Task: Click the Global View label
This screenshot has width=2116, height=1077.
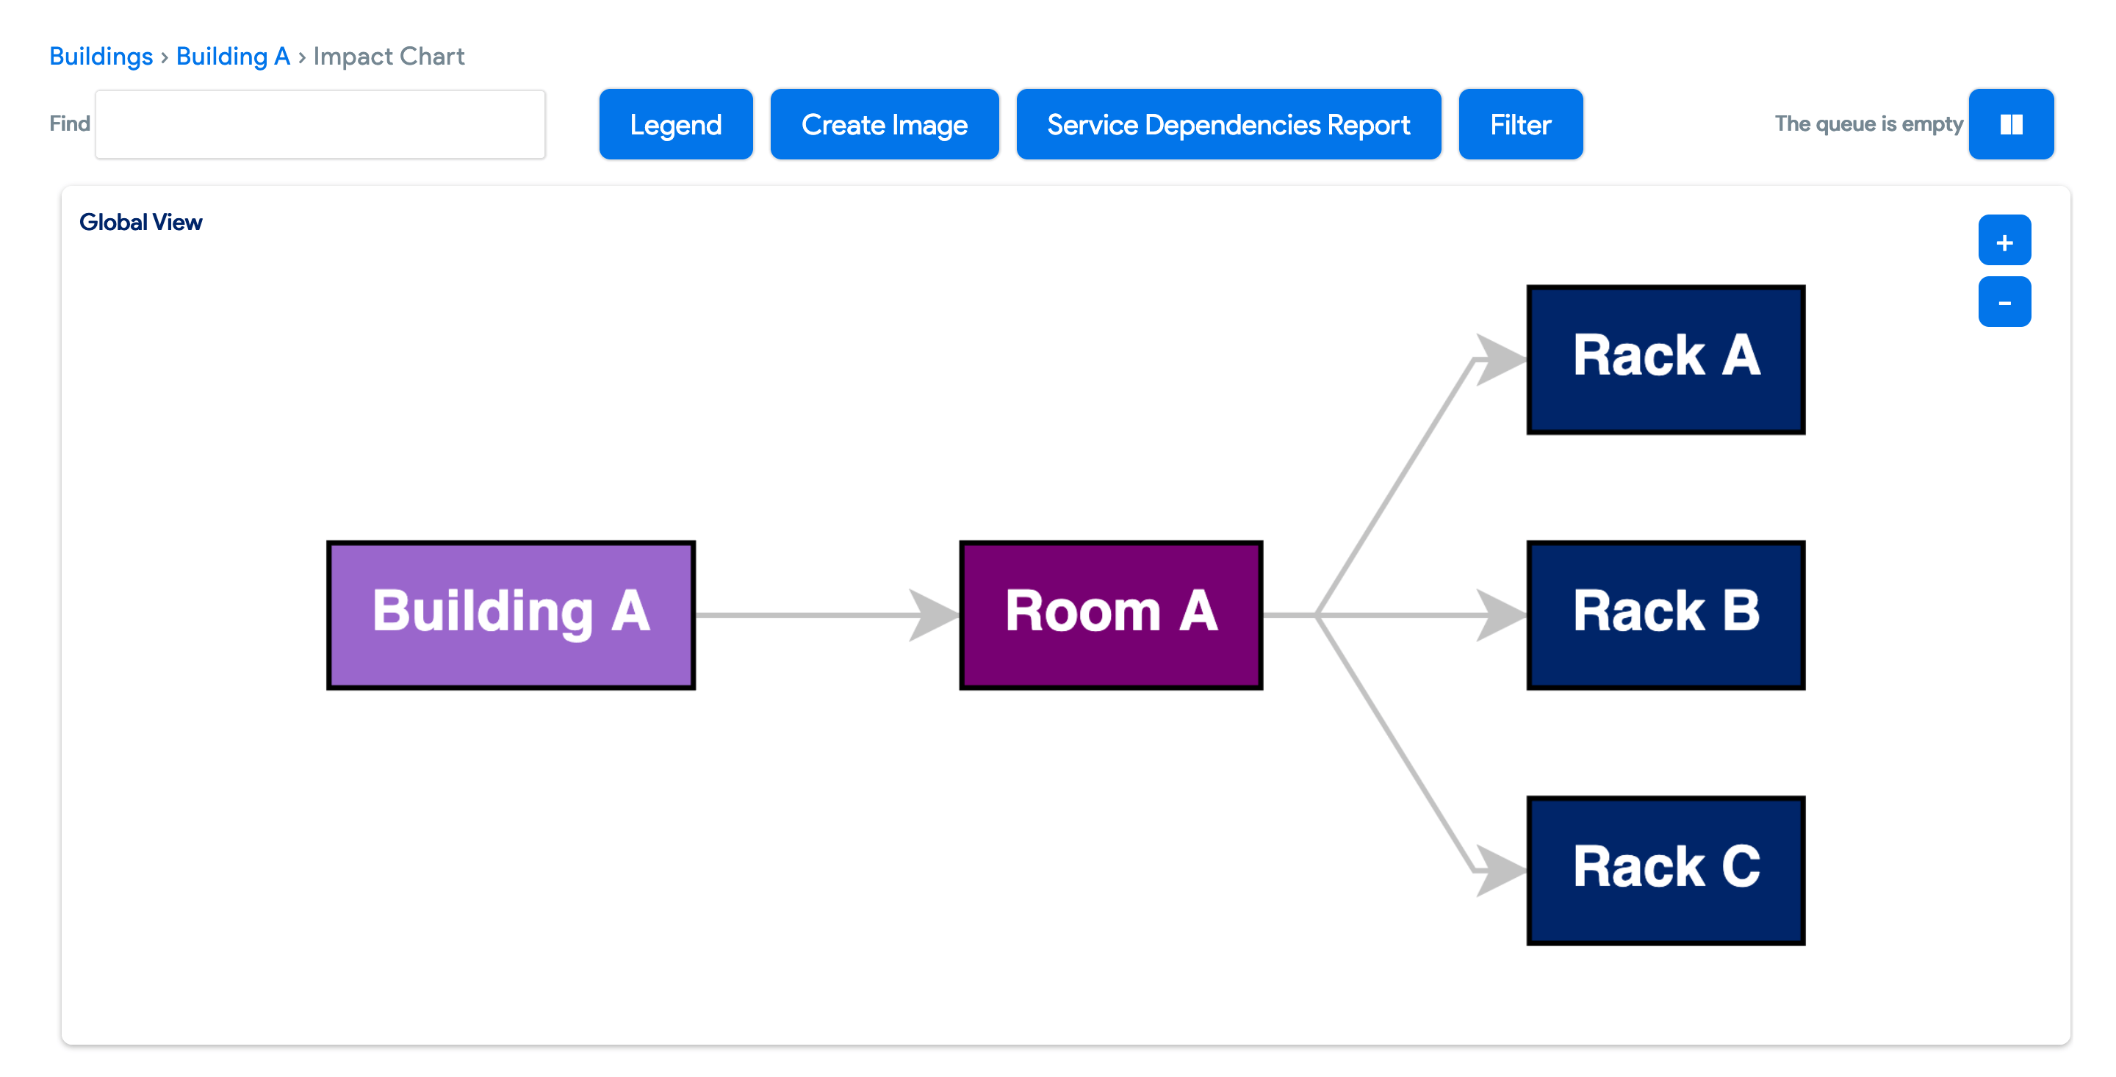Action: pos(140,223)
